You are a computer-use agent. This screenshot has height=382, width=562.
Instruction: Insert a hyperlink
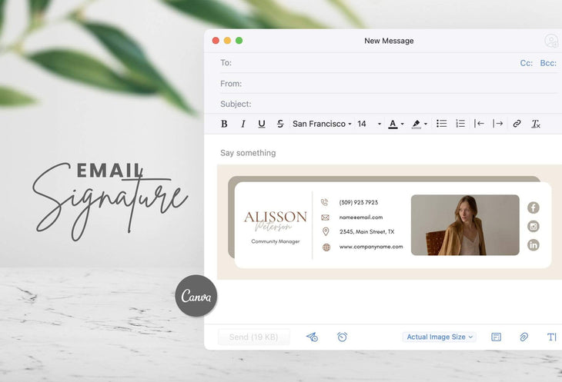[517, 124]
